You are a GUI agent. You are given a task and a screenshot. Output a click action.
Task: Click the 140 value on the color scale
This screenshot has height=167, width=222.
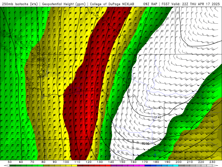point(111,162)
